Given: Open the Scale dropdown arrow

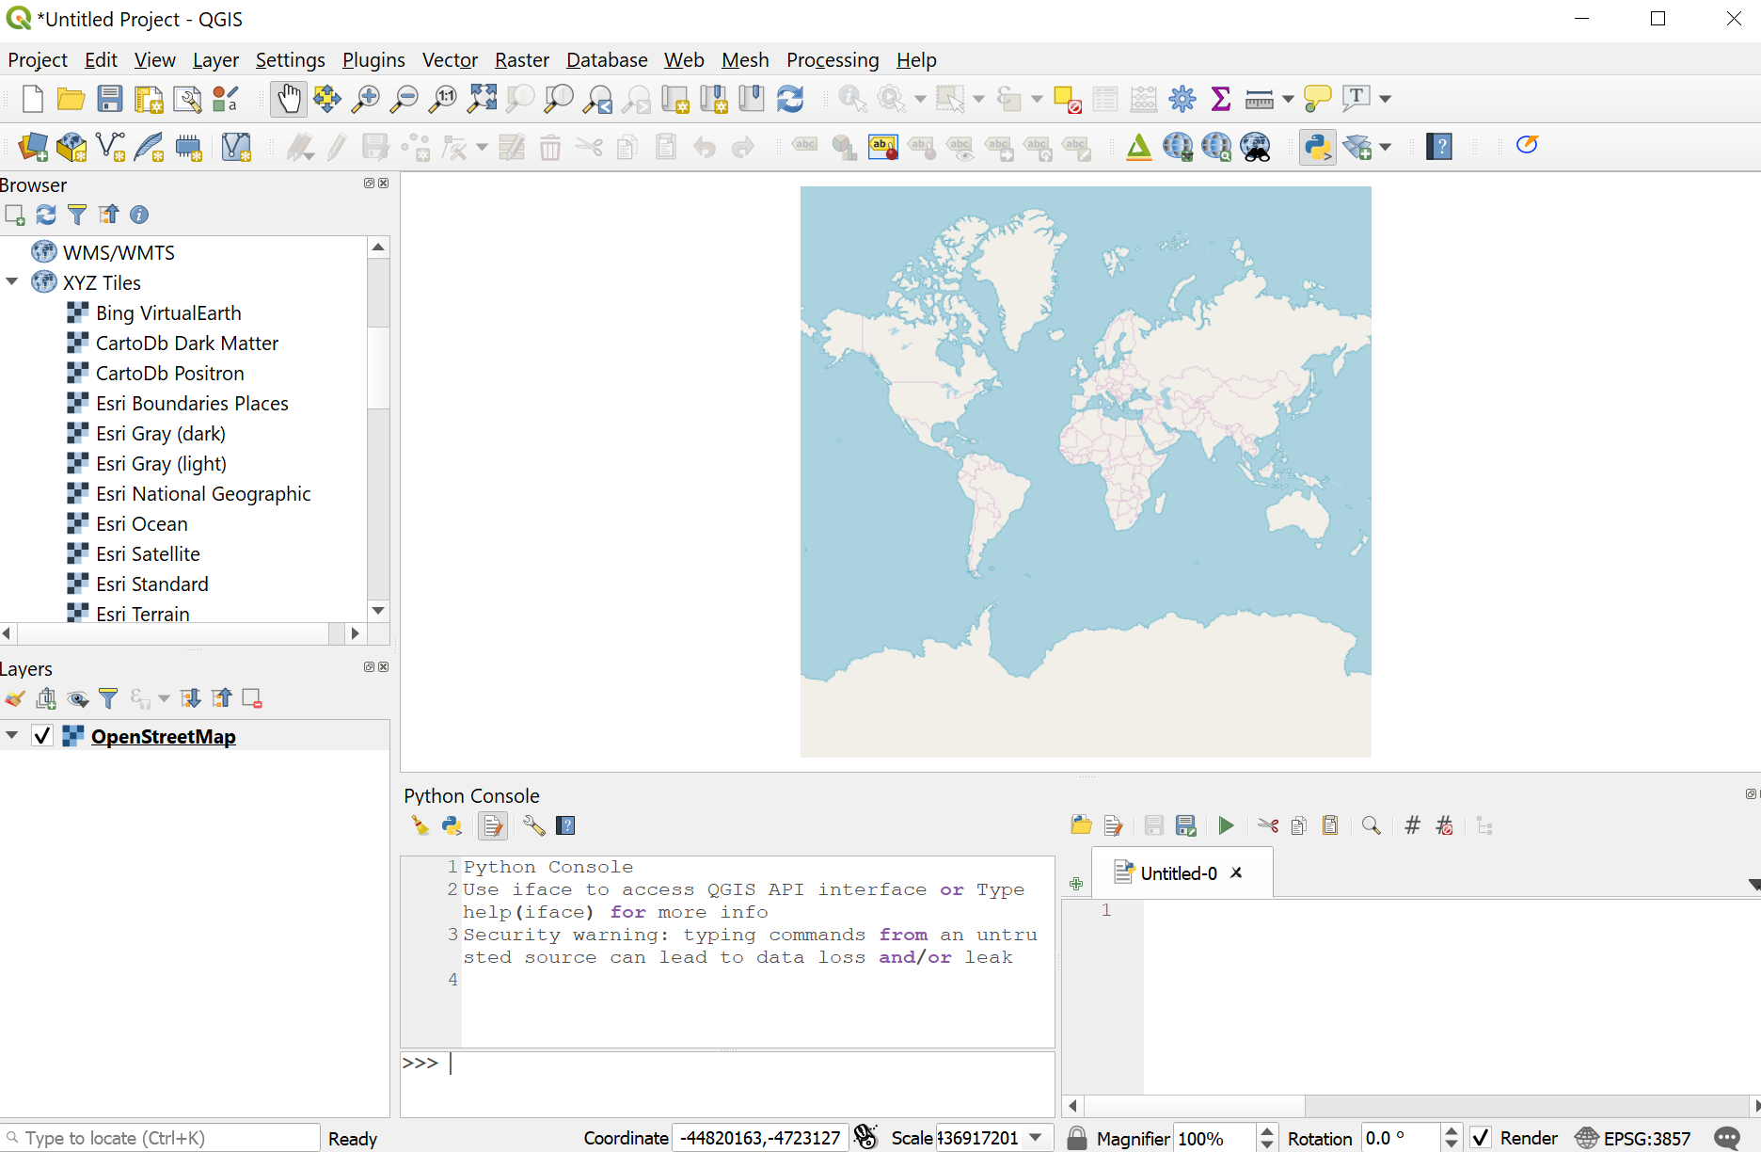Looking at the screenshot, I should coord(1036,1138).
